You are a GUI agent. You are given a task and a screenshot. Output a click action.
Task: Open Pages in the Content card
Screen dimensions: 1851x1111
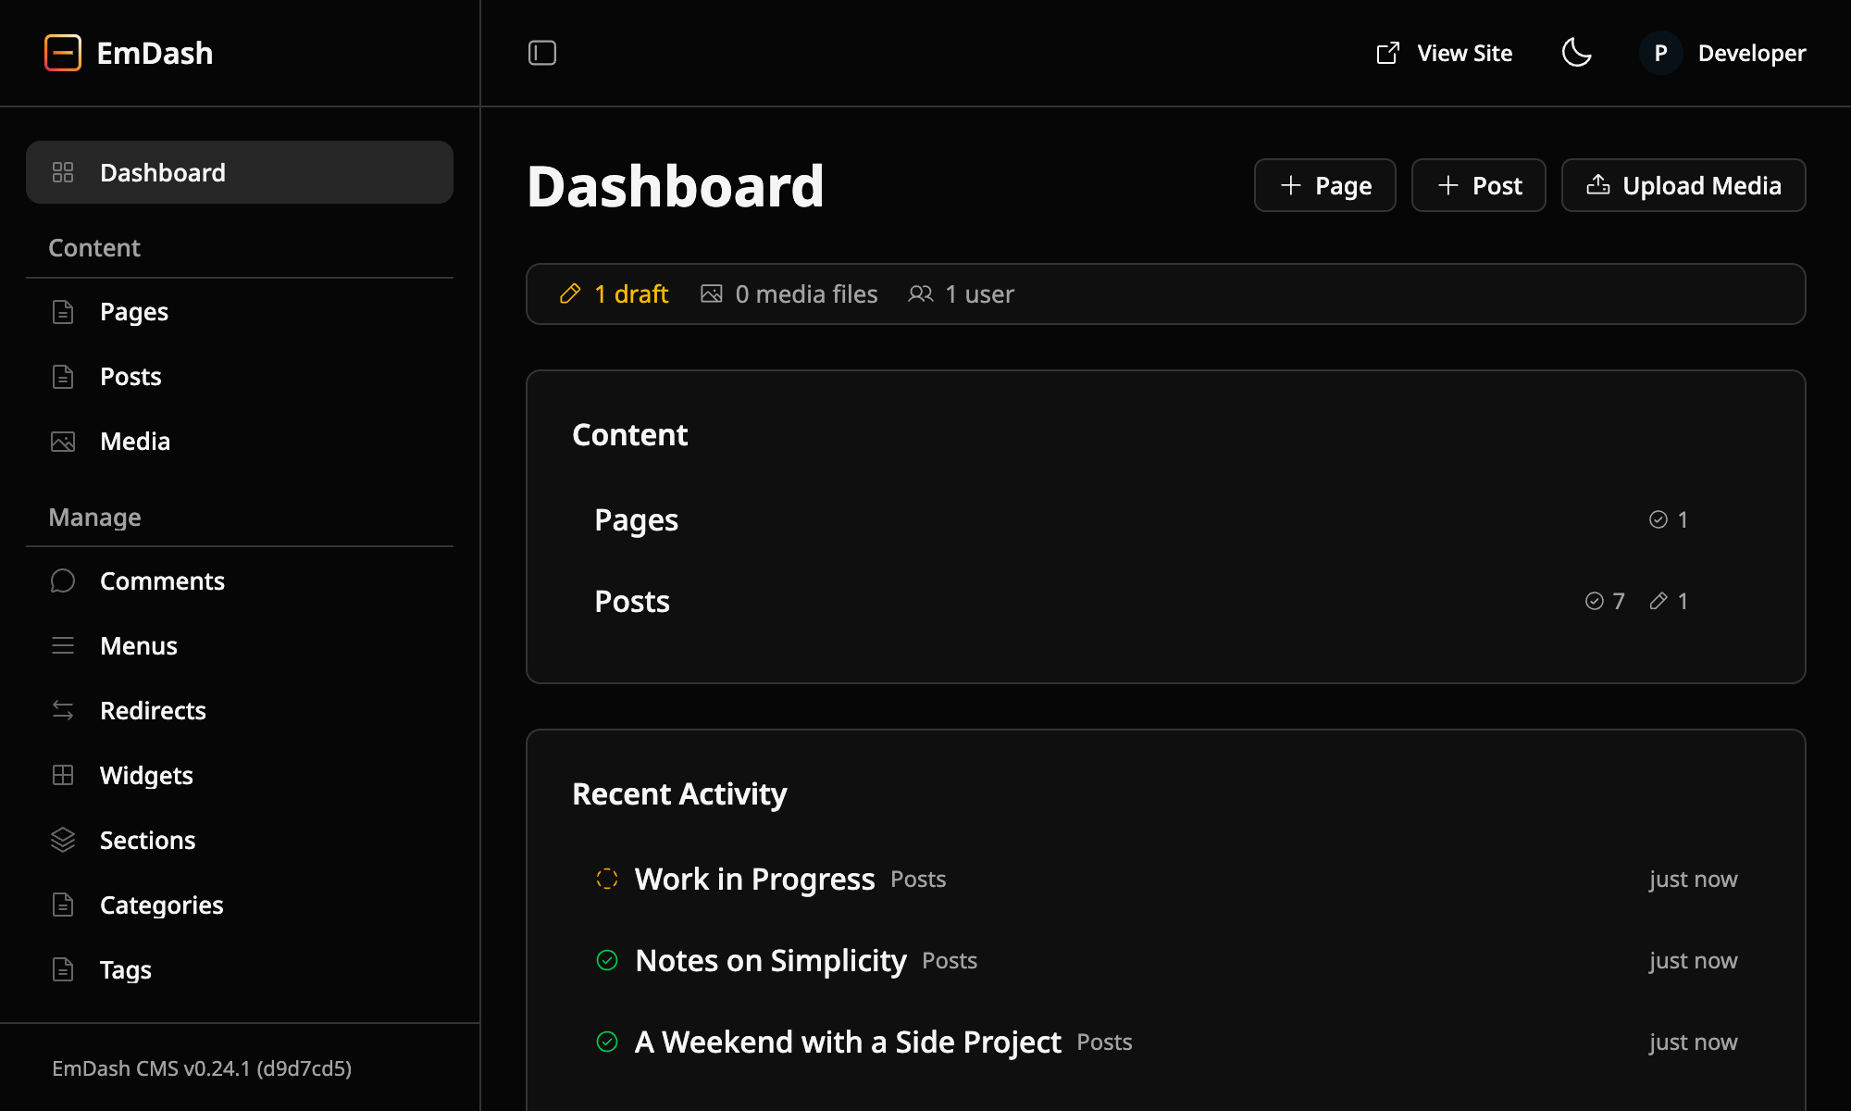tap(1165, 519)
